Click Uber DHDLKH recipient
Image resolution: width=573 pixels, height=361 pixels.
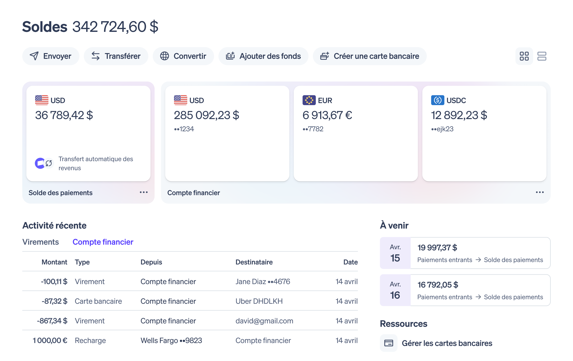pos(259,301)
